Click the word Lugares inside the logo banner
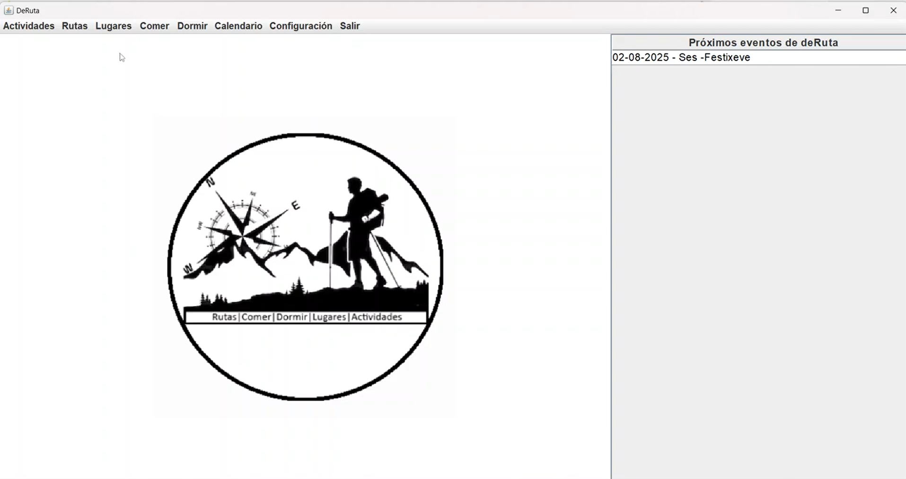 point(329,317)
